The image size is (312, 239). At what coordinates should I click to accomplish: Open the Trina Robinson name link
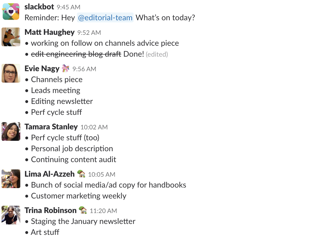coord(51,210)
